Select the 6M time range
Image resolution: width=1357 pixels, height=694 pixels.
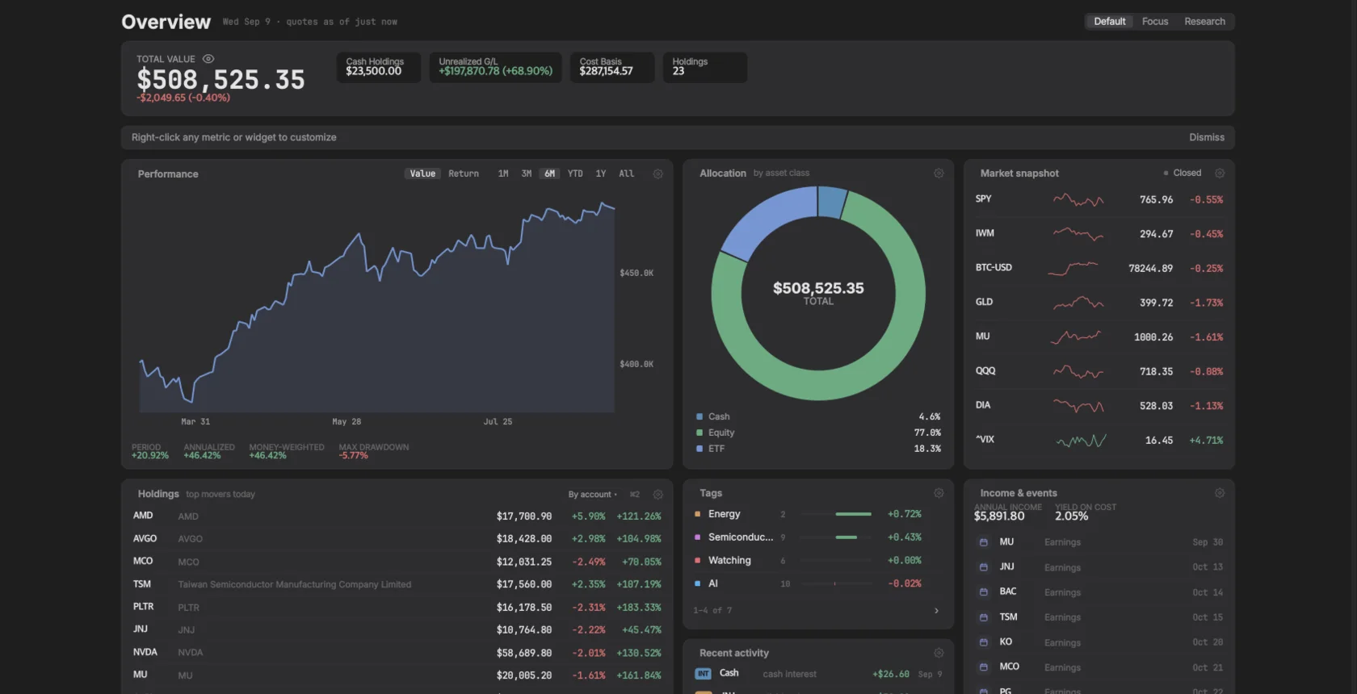550,173
